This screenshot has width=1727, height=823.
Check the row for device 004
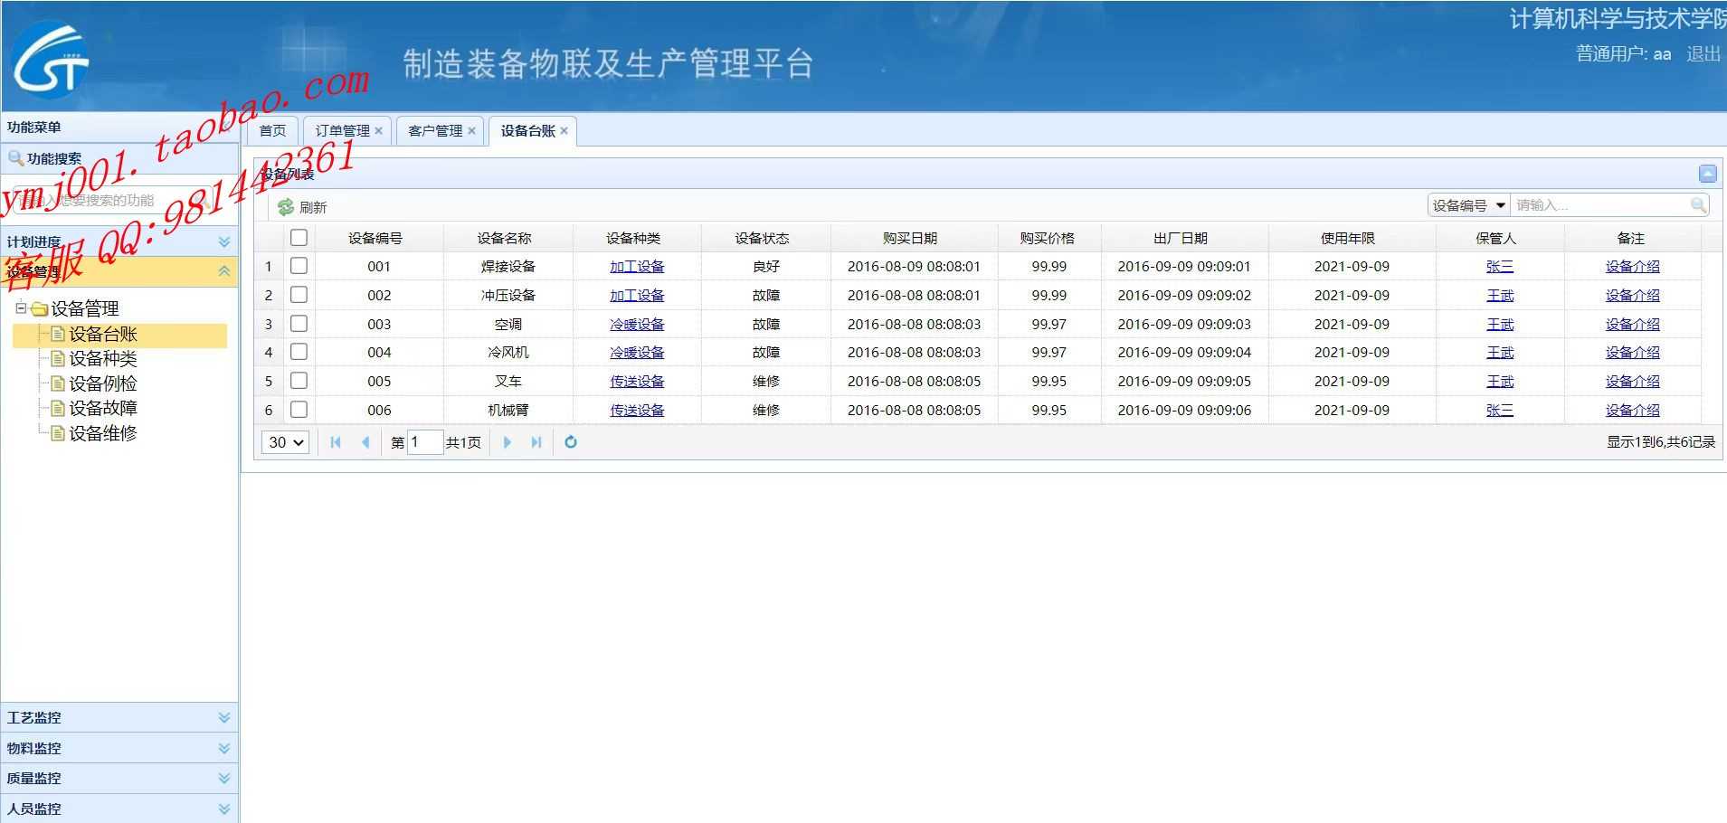299,352
